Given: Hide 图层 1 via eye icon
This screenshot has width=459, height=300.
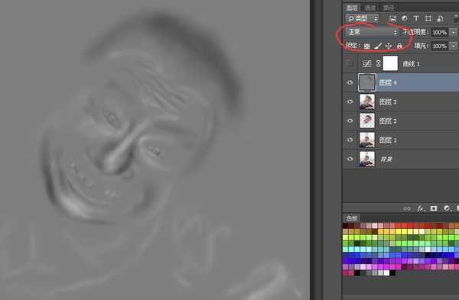Looking at the screenshot, I should (350, 140).
